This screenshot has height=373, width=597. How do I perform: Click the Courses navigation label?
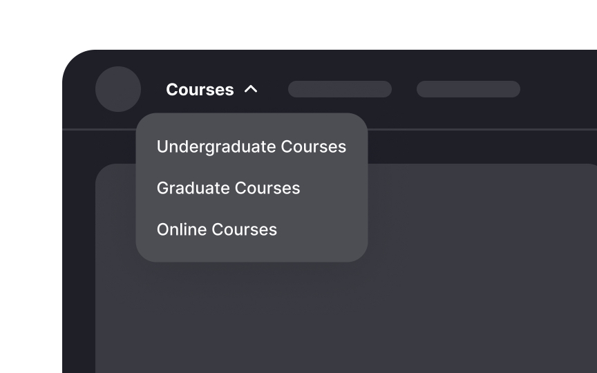(200, 90)
